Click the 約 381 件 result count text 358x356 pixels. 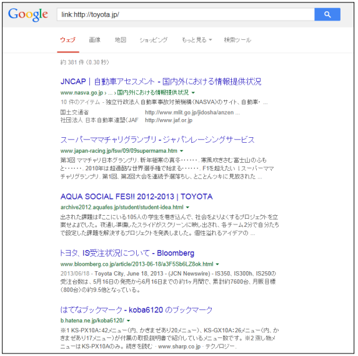72,62
